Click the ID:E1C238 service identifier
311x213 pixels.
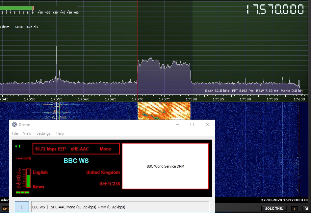(110, 184)
